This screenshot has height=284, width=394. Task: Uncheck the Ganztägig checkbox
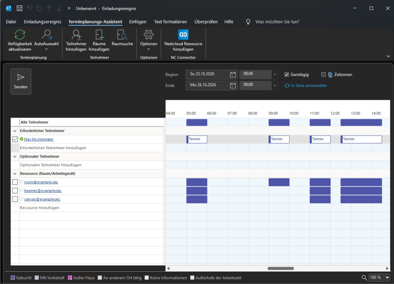coord(286,75)
